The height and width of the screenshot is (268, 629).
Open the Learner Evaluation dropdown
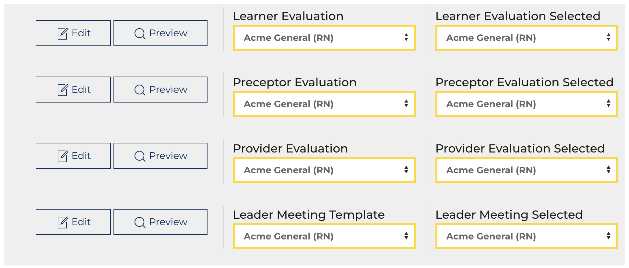[324, 38]
